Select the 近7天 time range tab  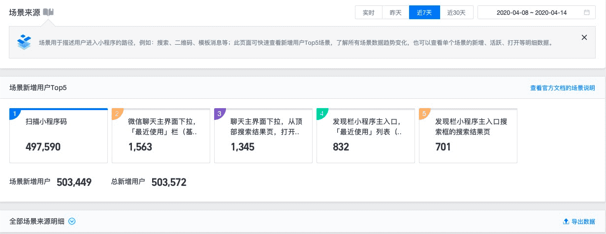pos(424,12)
